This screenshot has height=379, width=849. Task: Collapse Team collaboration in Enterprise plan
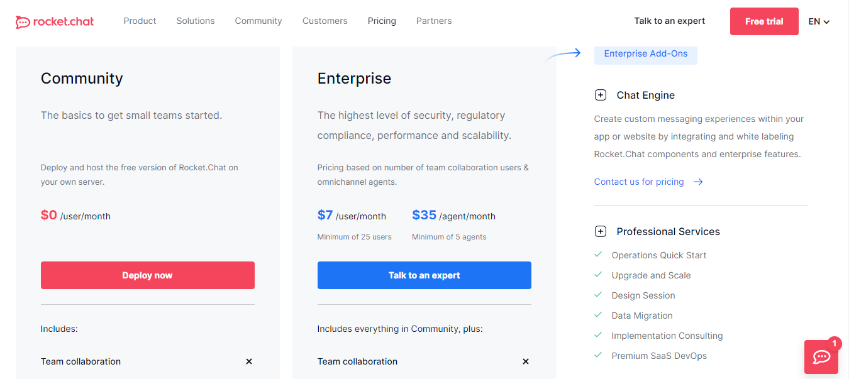pyautogui.click(x=526, y=361)
